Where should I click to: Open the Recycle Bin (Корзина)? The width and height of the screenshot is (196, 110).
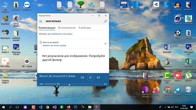(188, 91)
